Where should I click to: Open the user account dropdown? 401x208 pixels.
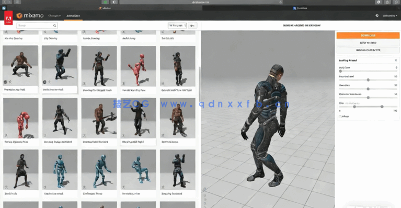(390, 16)
